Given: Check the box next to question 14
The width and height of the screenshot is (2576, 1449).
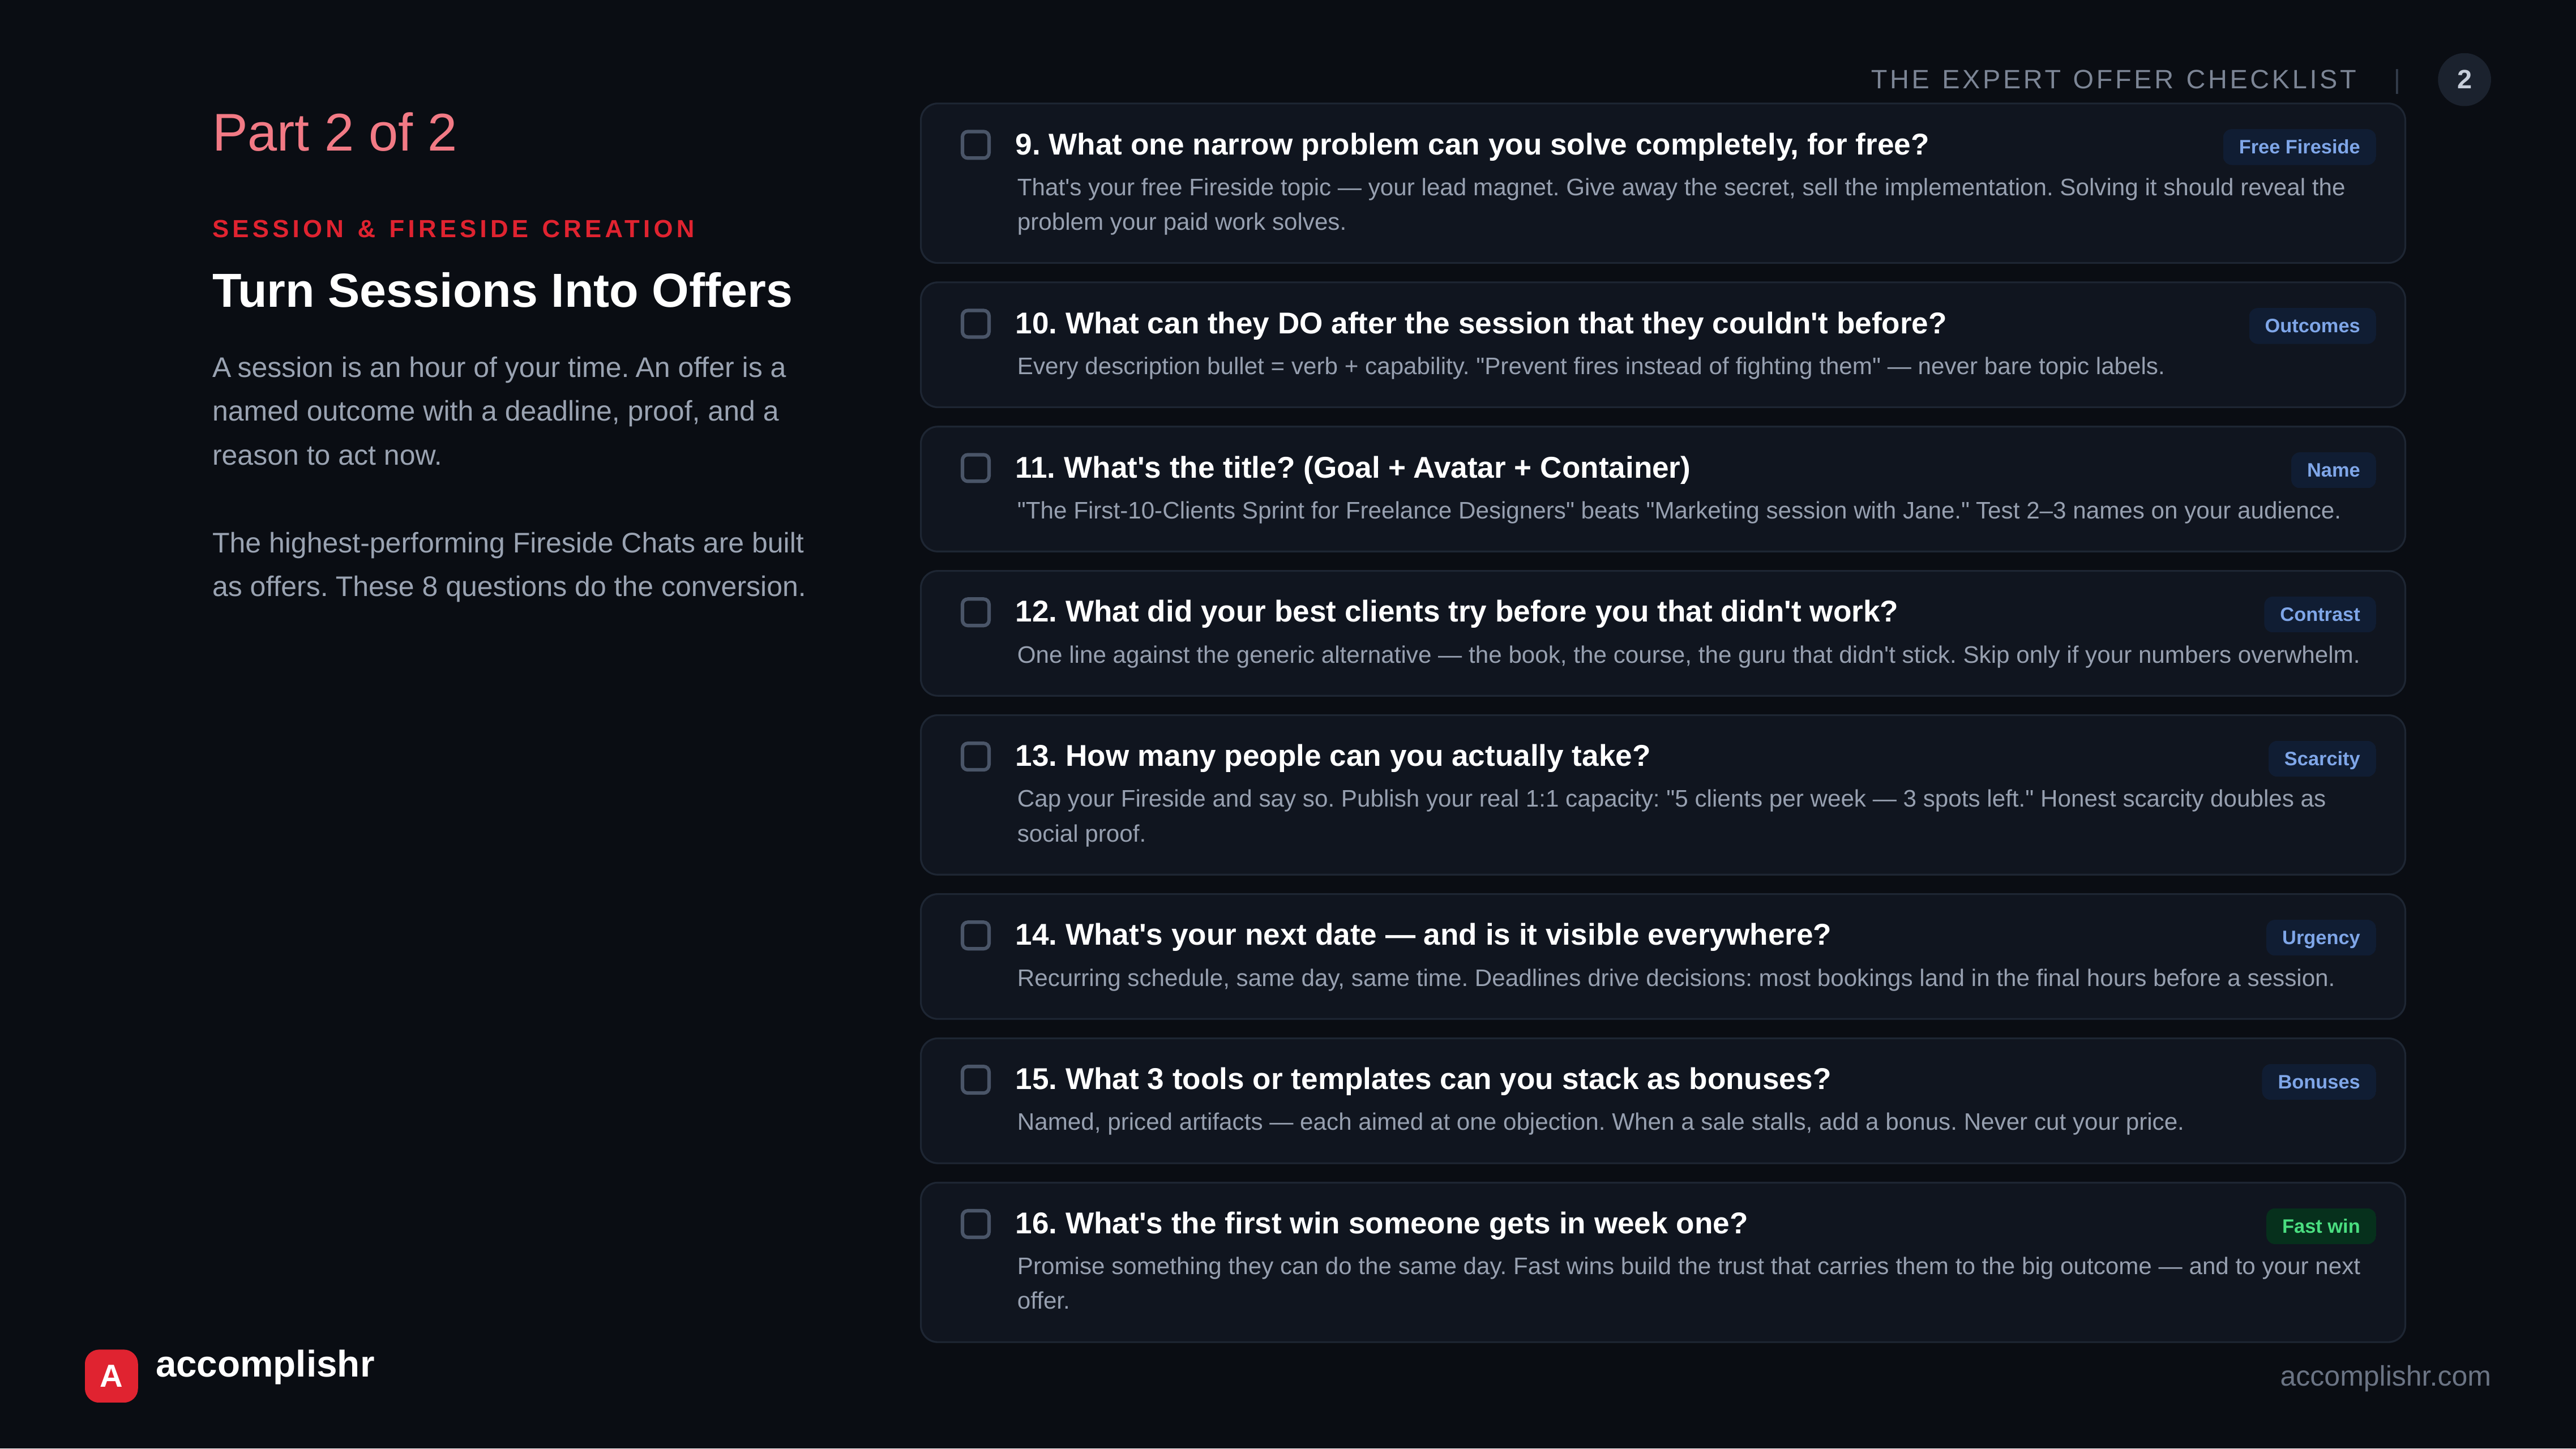Looking at the screenshot, I should pos(975,935).
